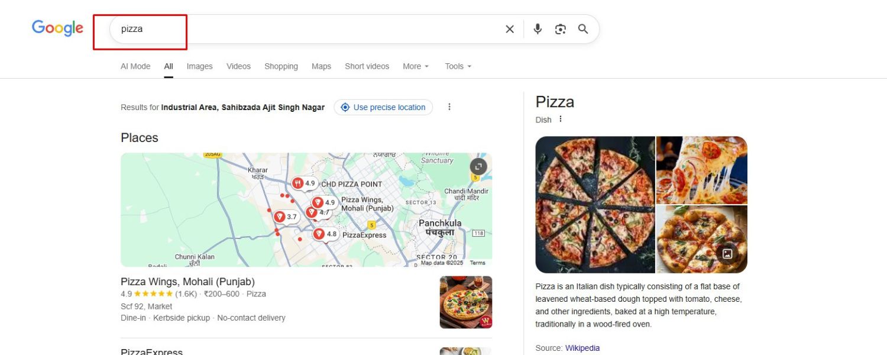Click the Google logo
Image resolution: width=887 pixels, height=355 pixels.
[57, 28]
